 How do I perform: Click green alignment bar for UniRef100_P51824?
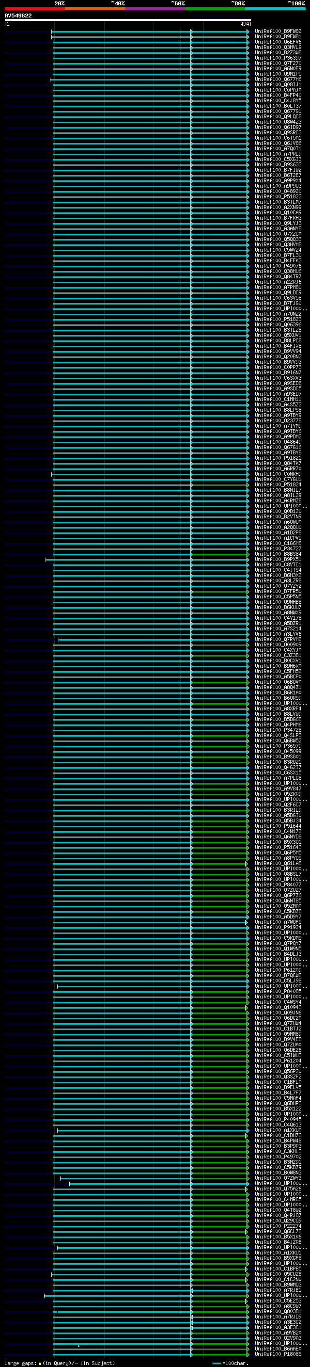pyautogui.click(x=220, y=484)
